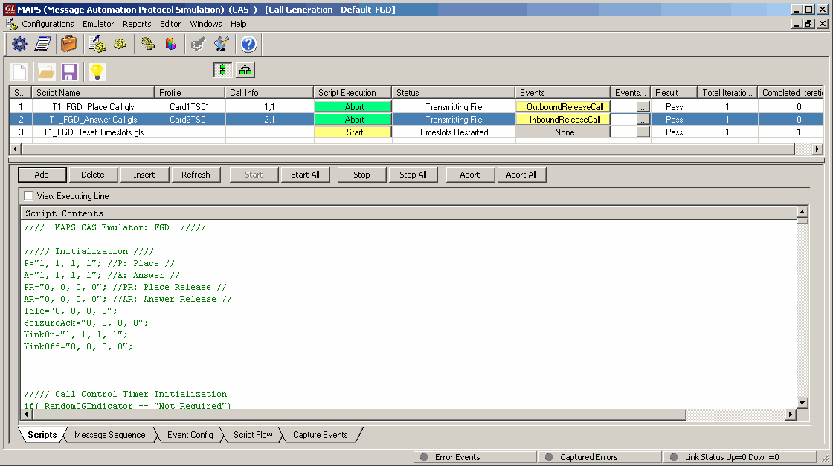
Task: Click the Script Contents horizontal right scroll arrow
Action: click(x=791, y=414)
